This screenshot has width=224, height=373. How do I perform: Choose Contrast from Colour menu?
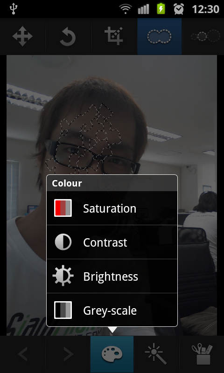pos(112,242)
